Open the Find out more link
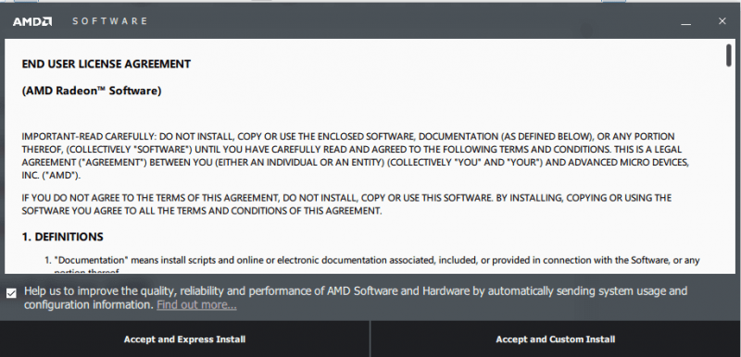 coord(196,305)
